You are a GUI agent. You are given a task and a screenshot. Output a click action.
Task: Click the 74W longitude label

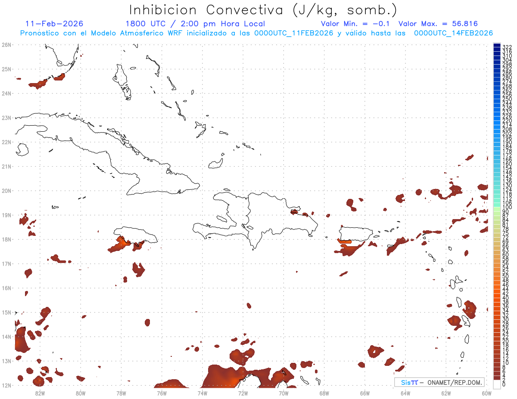coord(202,393)
